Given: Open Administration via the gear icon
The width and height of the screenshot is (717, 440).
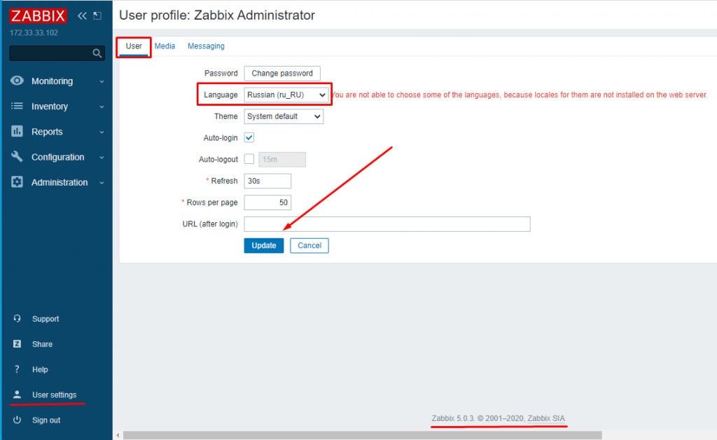Looking at the screenshot, I should (18, 182).
